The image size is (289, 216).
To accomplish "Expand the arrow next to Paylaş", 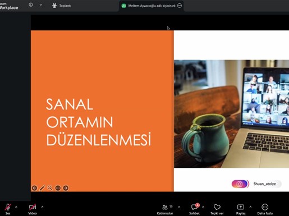I will (x=250, y=207).
